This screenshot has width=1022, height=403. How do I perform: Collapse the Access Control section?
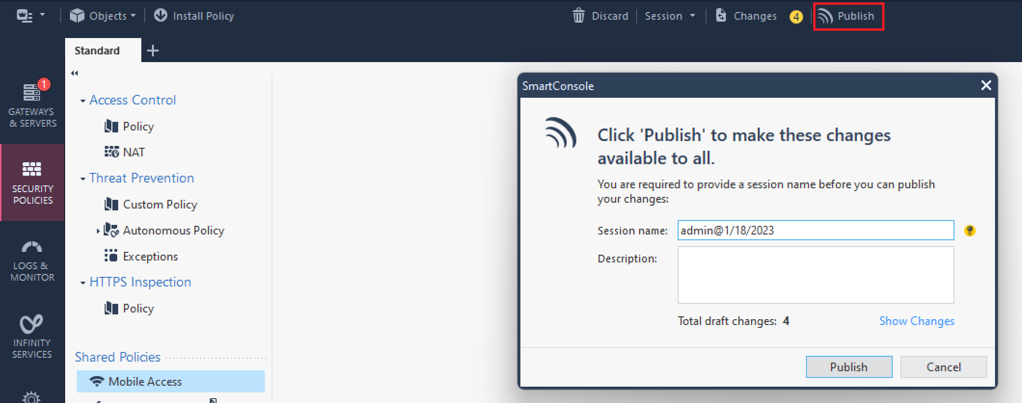[x=83, y=101]
